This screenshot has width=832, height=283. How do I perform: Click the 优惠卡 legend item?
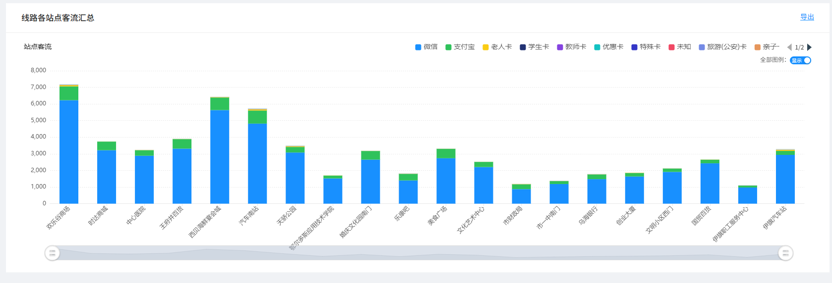609,47
